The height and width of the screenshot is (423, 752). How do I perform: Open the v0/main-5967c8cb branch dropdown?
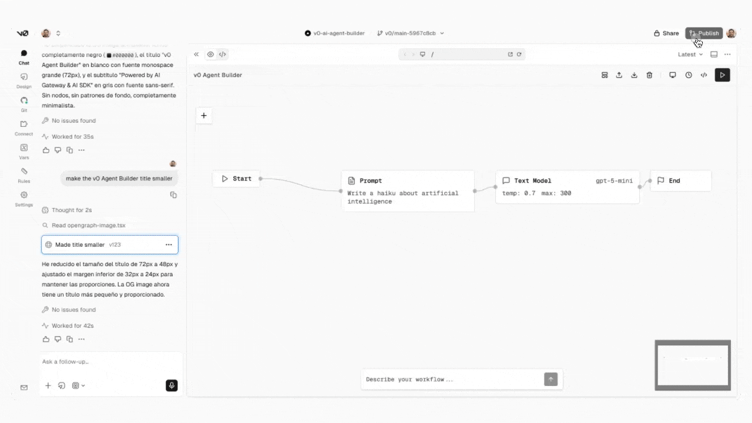click(x=411, y=33)
